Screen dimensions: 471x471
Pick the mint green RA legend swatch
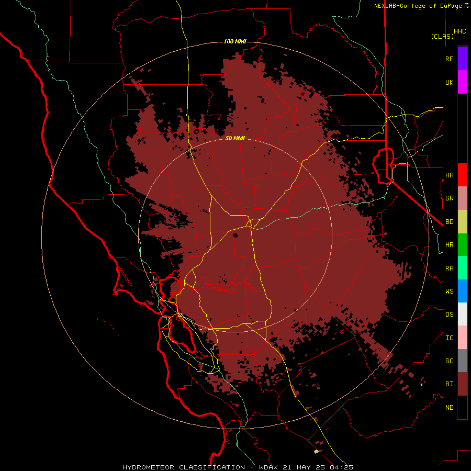[462, 268]
